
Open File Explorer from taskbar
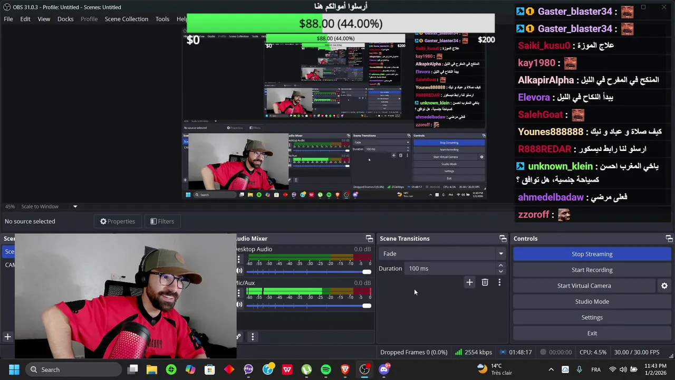point(152,369)
